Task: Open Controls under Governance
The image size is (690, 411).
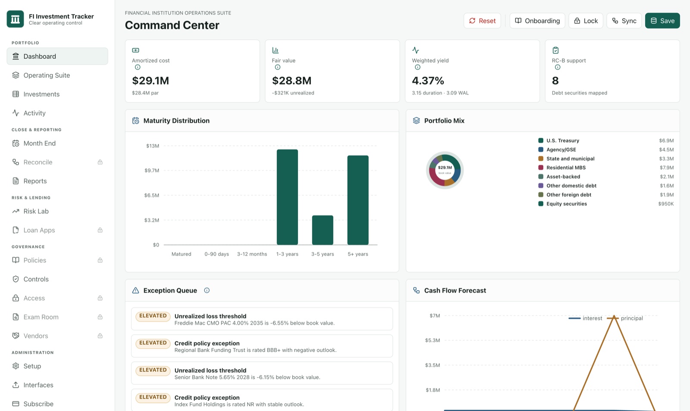Action: click(57, 279)
